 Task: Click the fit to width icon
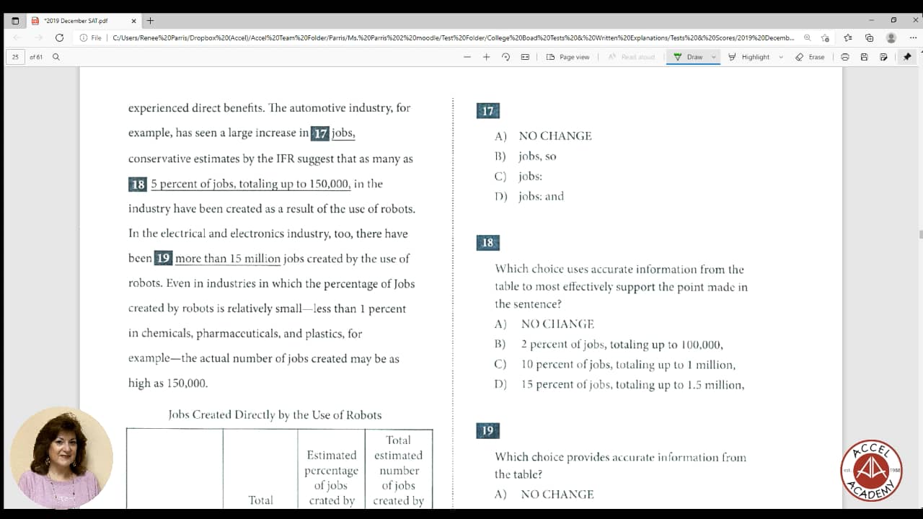[x=525, y=57]
